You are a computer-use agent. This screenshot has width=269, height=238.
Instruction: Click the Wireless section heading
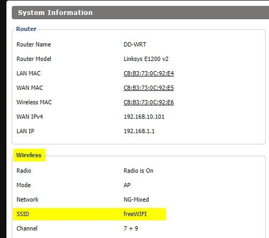(29, 155)
